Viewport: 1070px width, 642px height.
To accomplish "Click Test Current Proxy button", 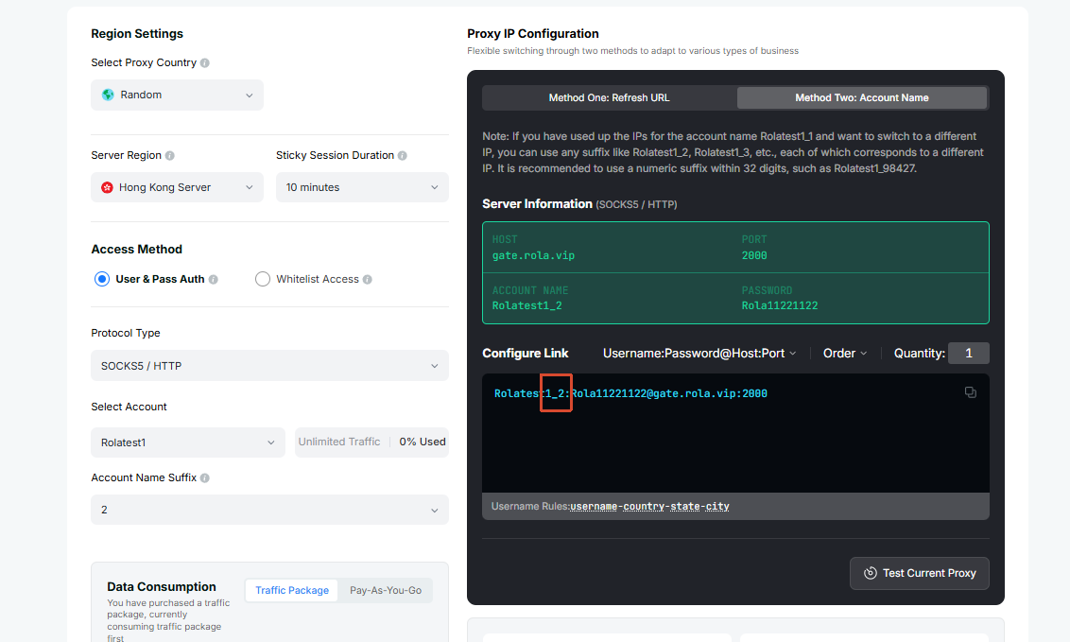I will [x=919, y=573].
